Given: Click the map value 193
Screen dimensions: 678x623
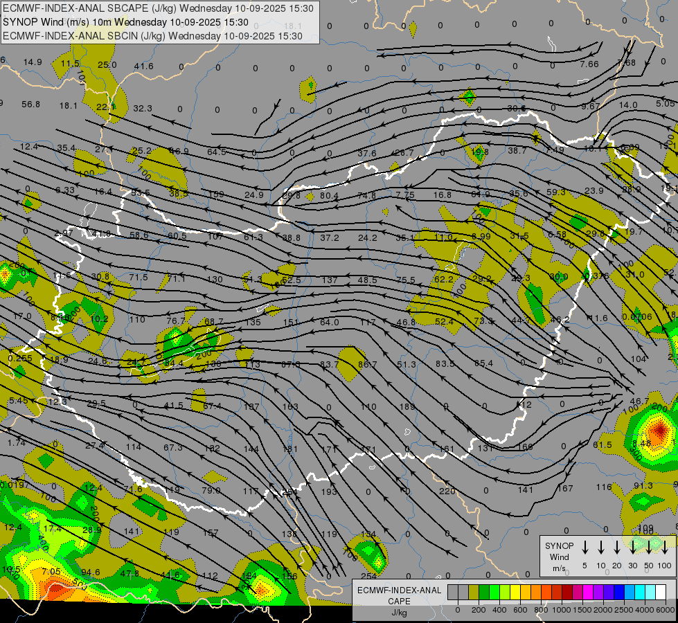Looking at the screenshot, I should (x=329, y=491).
